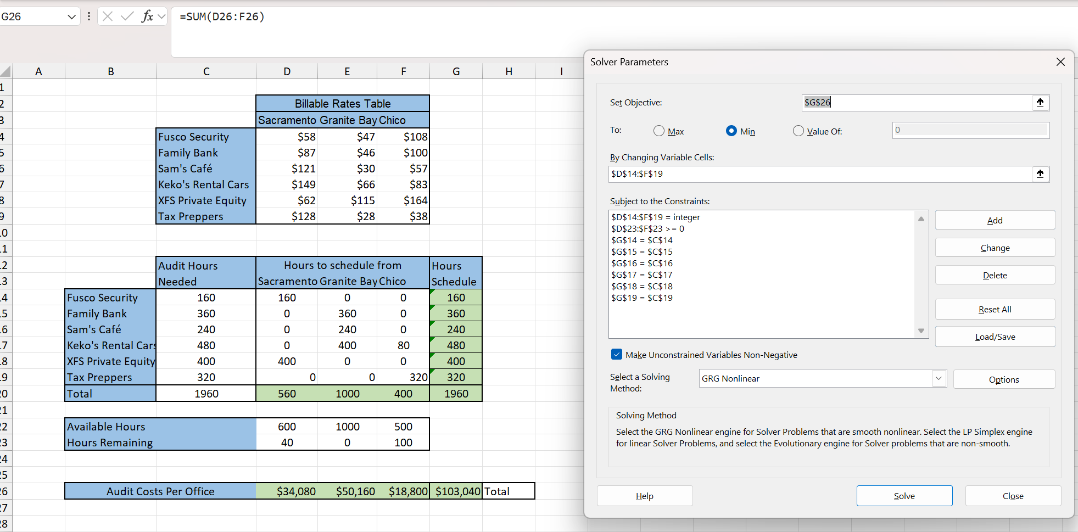
Task: Click Sacramento audit cost $34,080
Action: pyautogui.click(x=287, y=491)
